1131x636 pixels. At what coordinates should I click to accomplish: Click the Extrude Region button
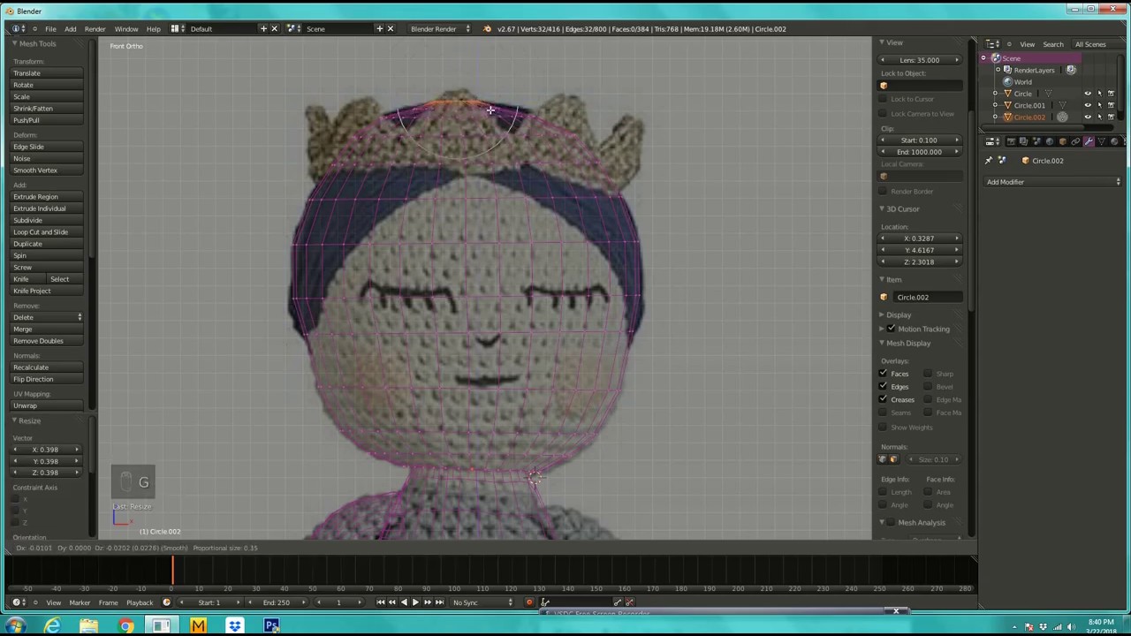tap(48, 196)
